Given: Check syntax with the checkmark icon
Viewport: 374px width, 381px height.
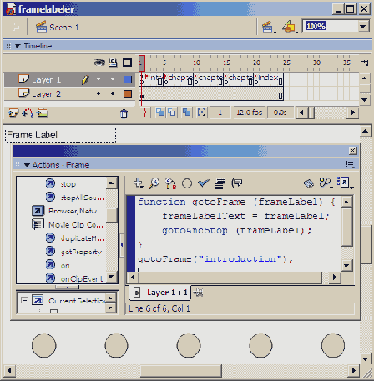Looking at the screenshot, I should click(x=204, y=183).
